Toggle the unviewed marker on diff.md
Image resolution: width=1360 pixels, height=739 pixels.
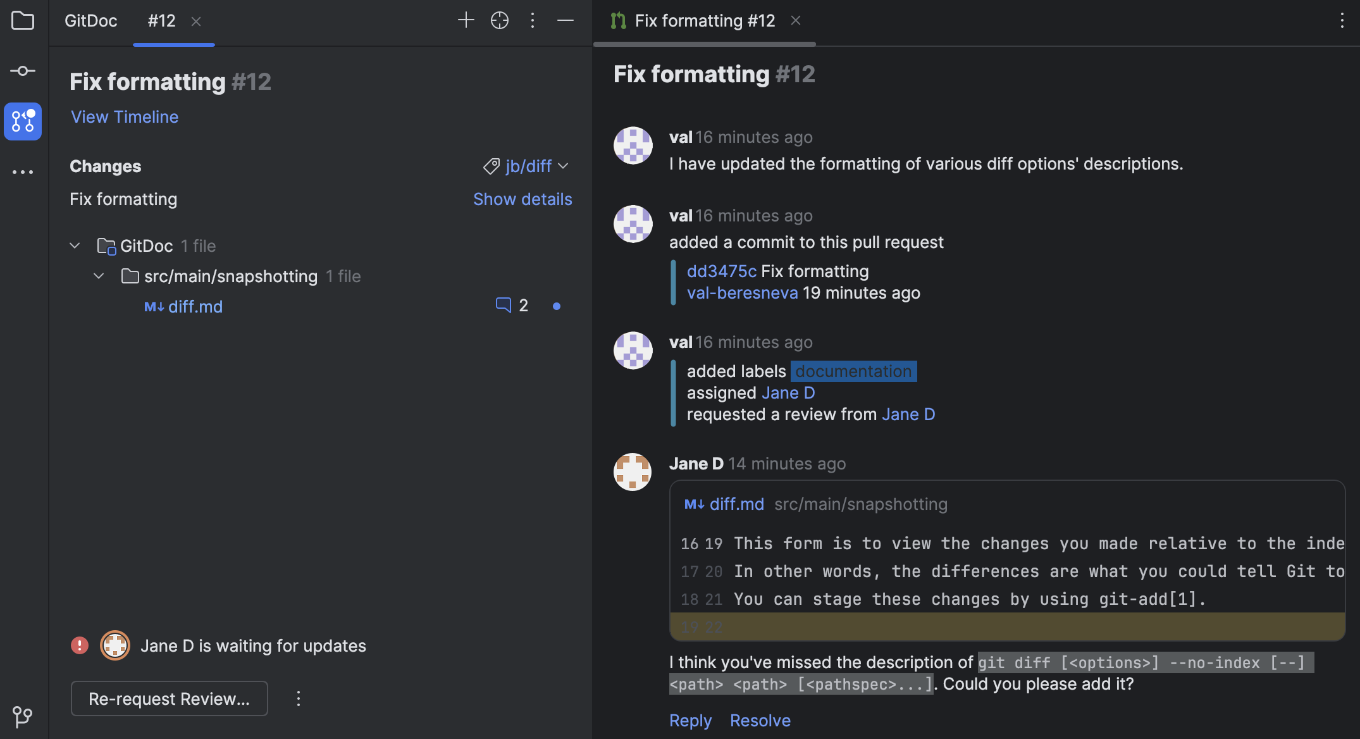point(557,306)
